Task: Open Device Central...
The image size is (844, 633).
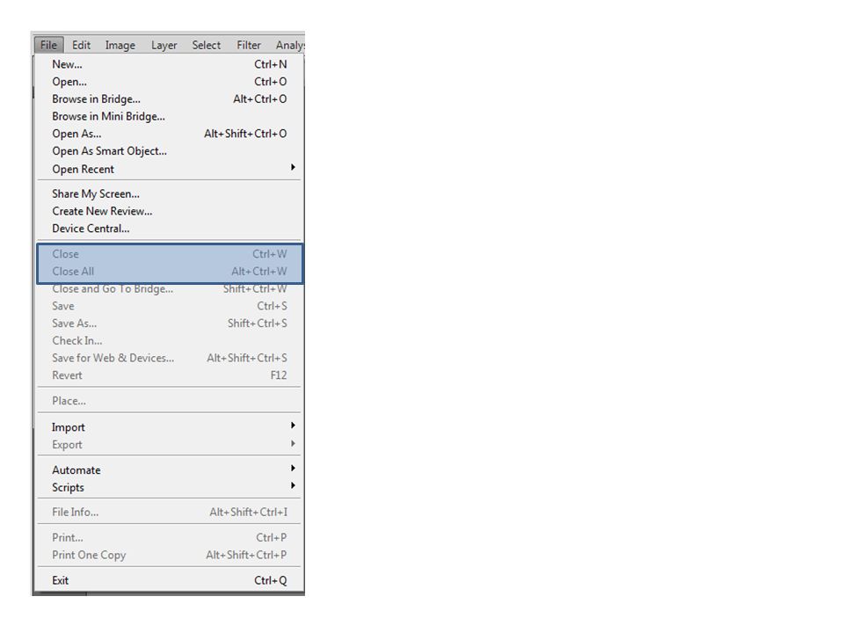Action: point(170,229)
